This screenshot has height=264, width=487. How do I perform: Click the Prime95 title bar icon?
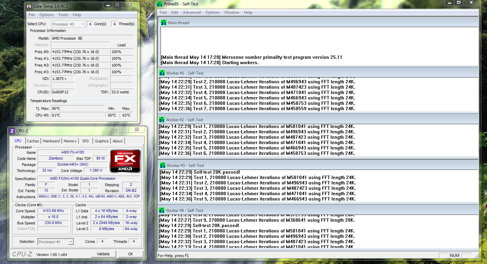click(x=160, y=4)
